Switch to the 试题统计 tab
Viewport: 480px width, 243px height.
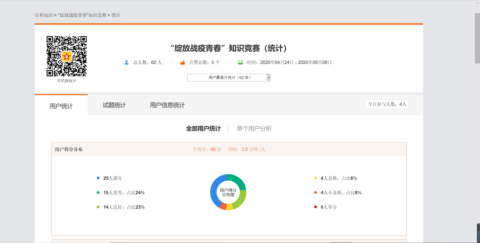(114, 105)
